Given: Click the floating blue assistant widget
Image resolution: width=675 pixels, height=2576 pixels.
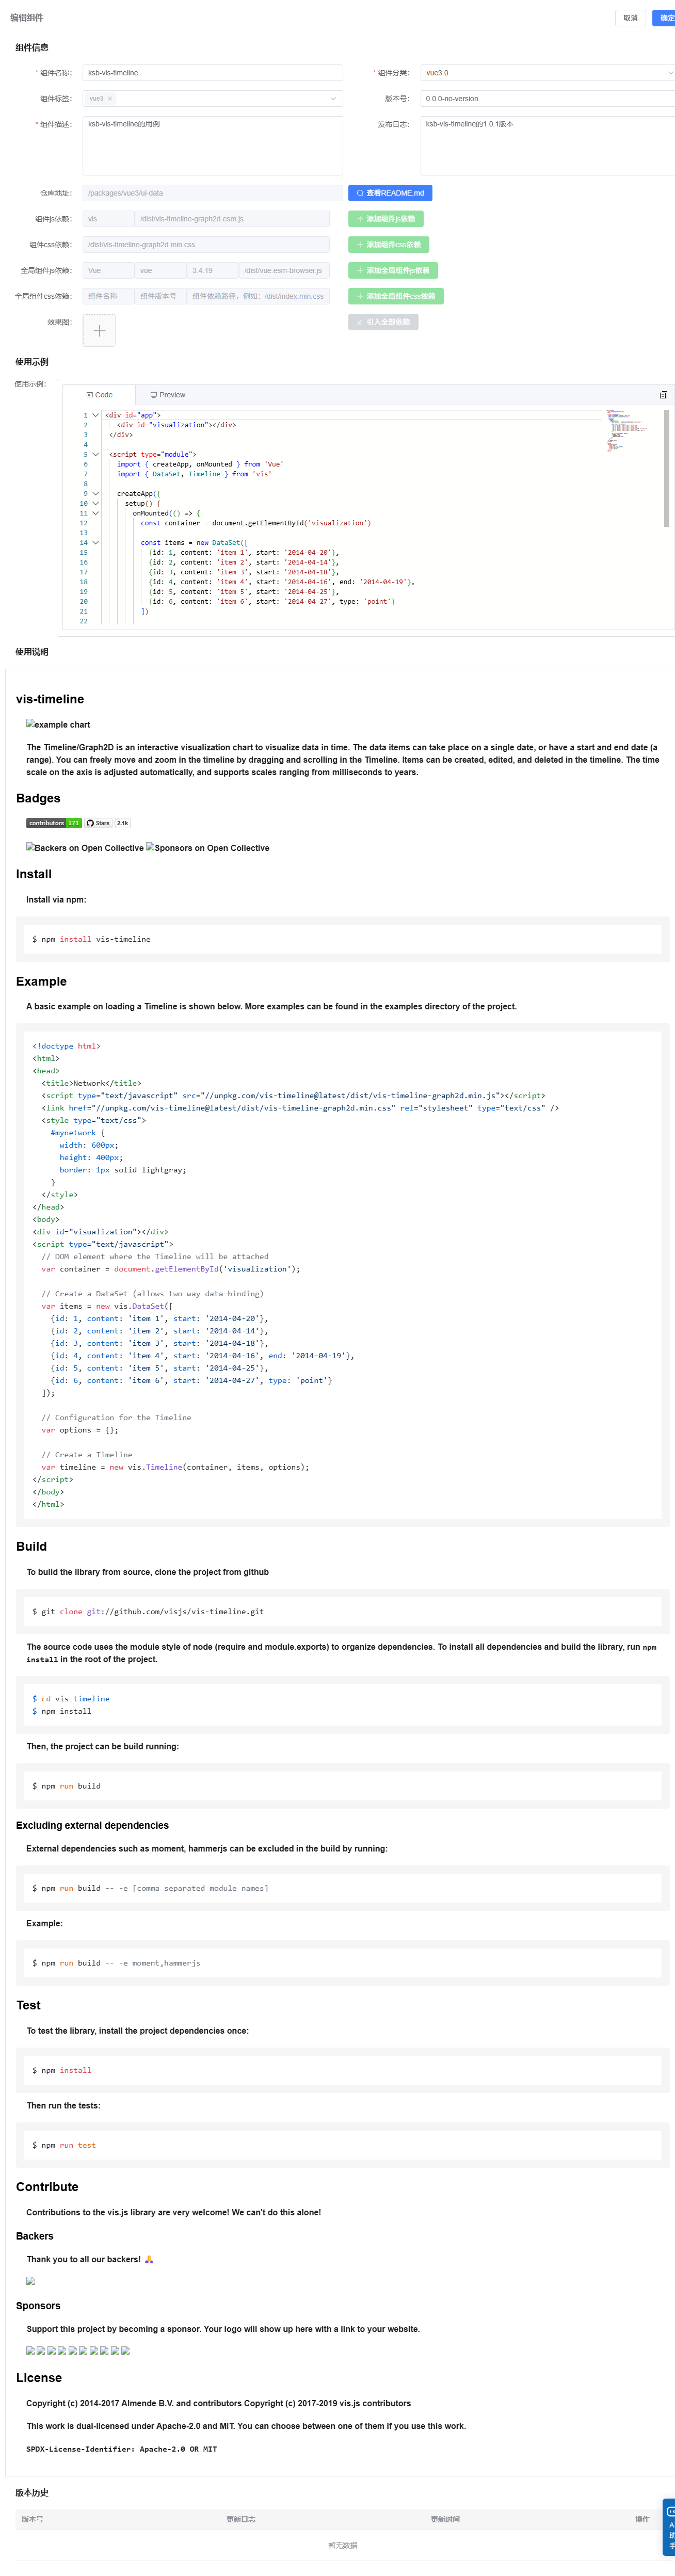Looking at the screenshot, I should click(x=669, y=2527).
